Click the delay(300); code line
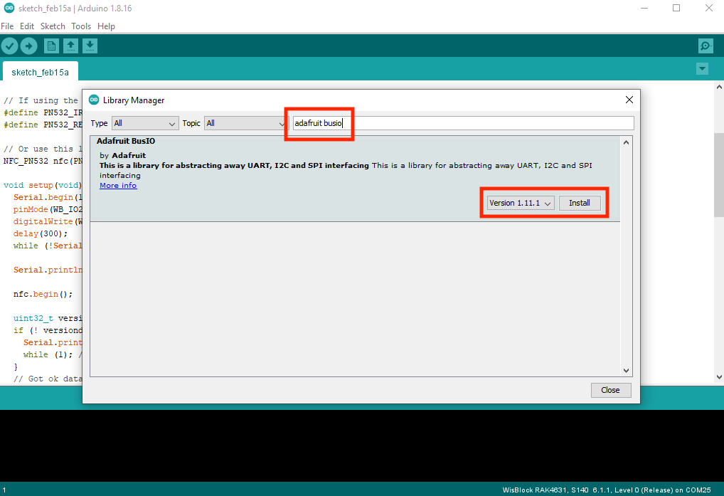Screen dimensions: 724x496 (x=40, y=233)
